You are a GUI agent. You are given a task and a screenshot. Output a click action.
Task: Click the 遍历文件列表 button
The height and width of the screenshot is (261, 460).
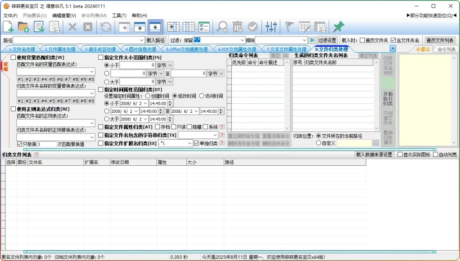pyautogui.click(x=440, y=40)
